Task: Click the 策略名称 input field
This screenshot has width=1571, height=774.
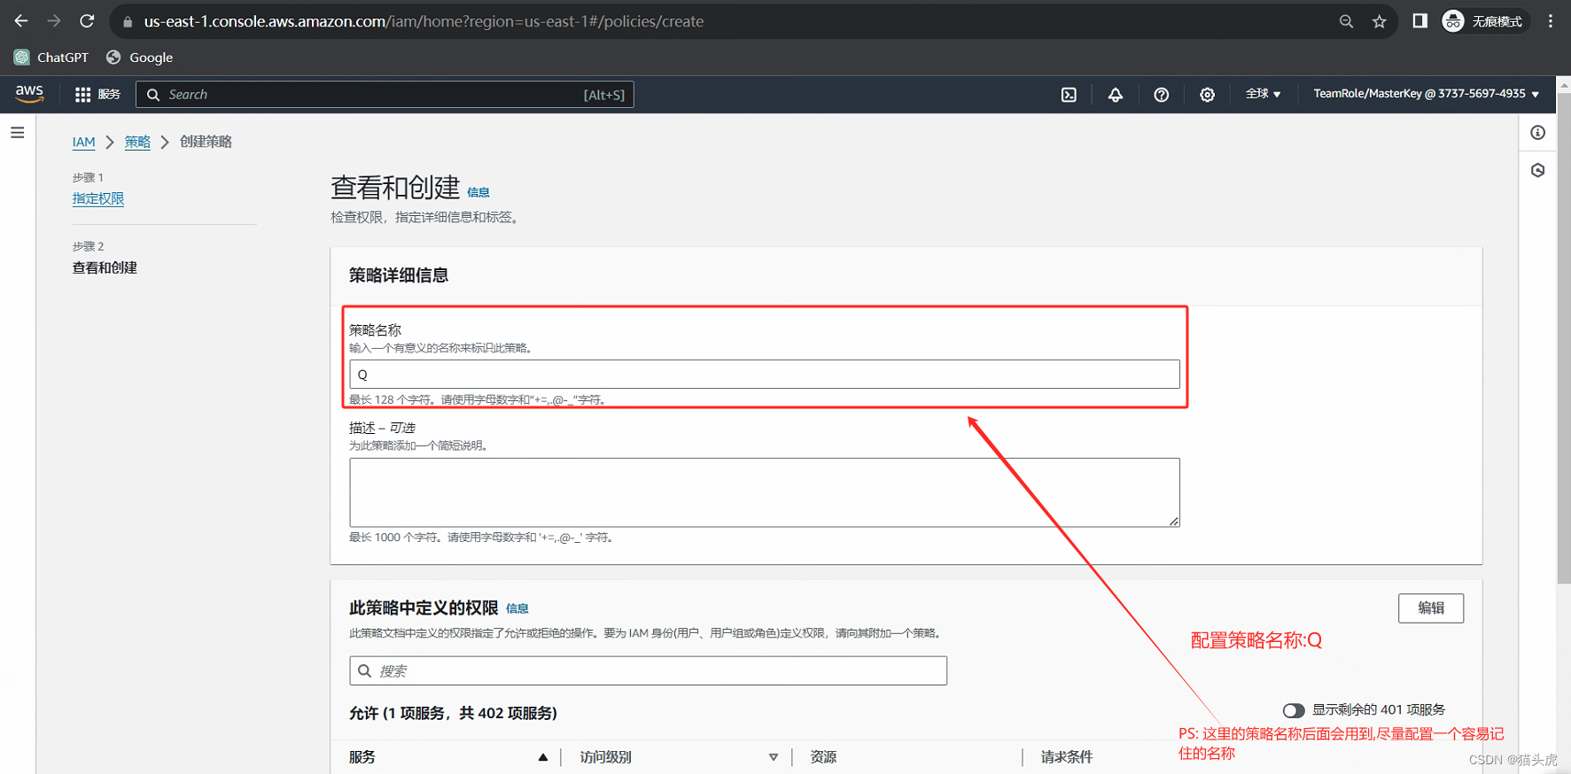Action: (x=765, y=375)
